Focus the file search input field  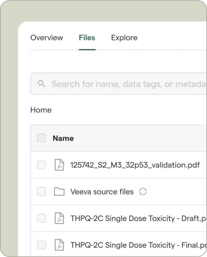tap(126, 84)
